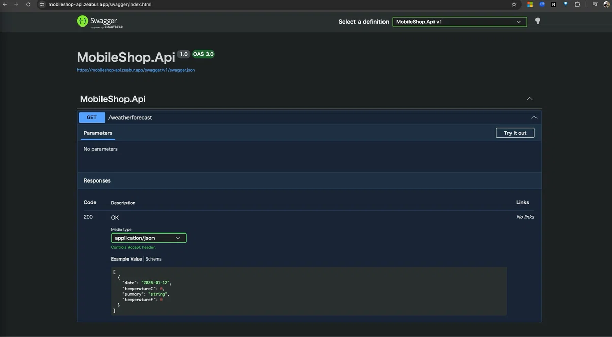This screenshot has width=612, height=337.
Task: Open the swagger.json link
Action: click(x=136, y=70)
